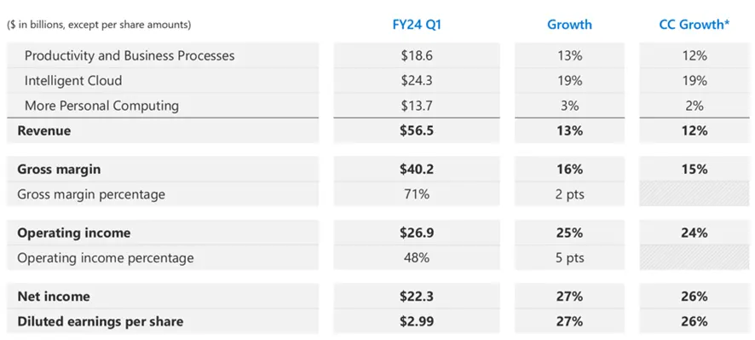Select the Growth column header
Viewport: 755px width, 340px height.
point(569,25)
